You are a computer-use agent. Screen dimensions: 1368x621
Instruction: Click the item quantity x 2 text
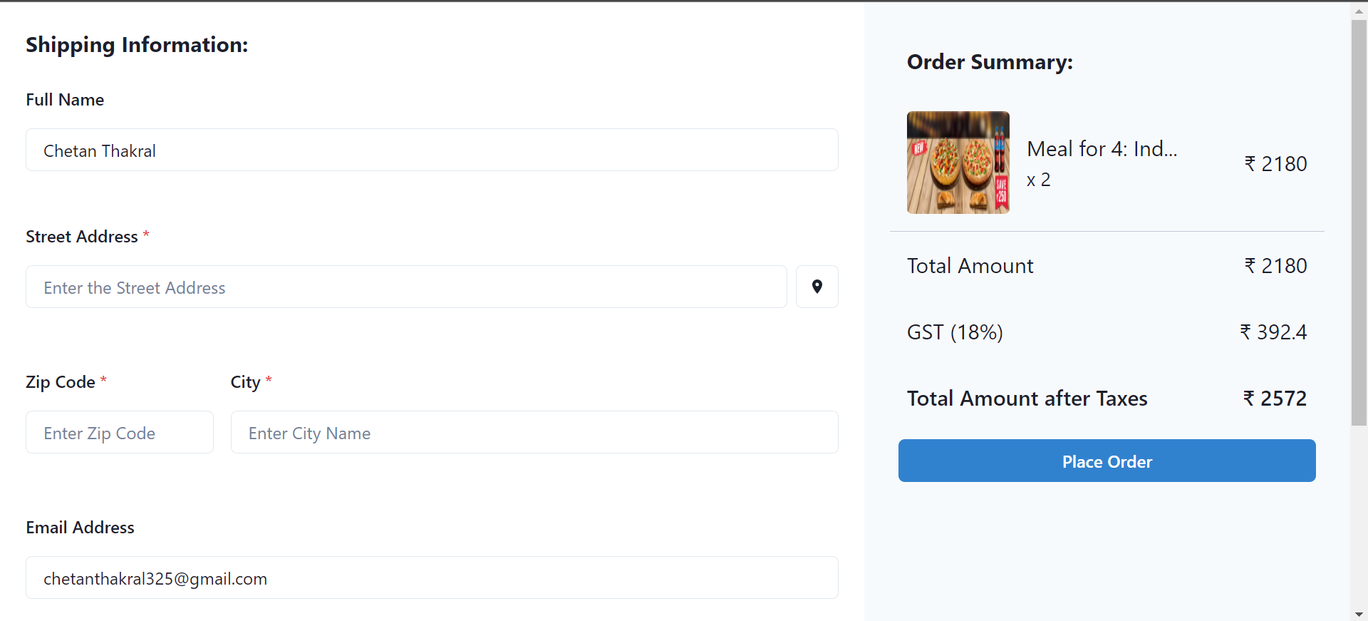(x=1038, y=180)
